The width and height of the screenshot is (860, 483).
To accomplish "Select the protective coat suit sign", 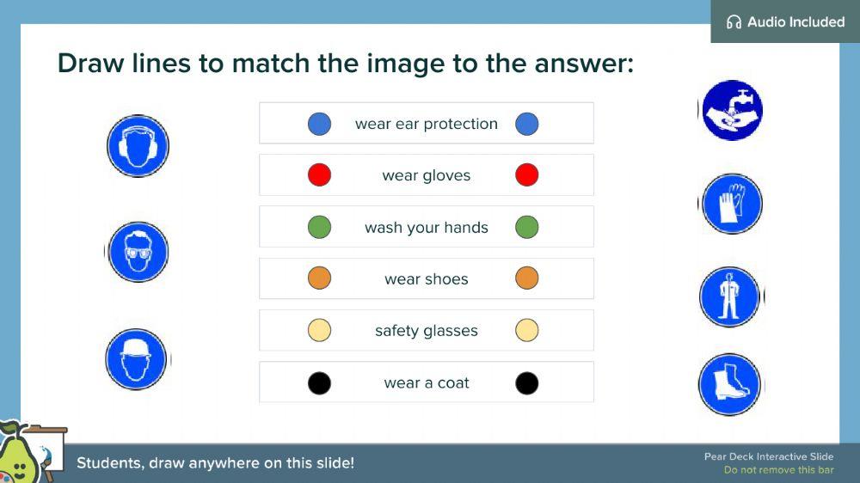I will (x=730, y=297).
